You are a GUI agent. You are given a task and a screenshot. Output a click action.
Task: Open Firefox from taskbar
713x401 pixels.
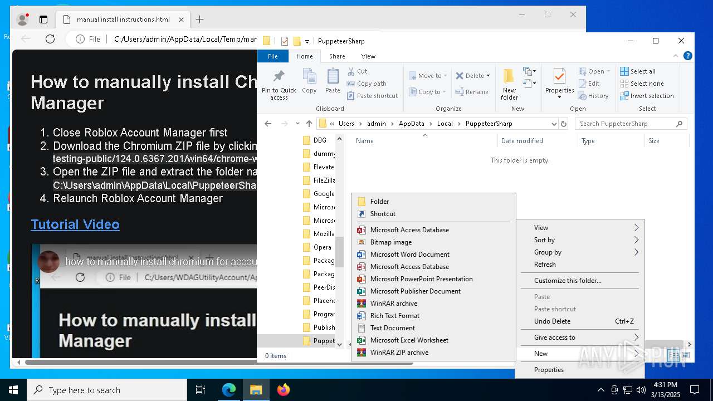point(283,390)
